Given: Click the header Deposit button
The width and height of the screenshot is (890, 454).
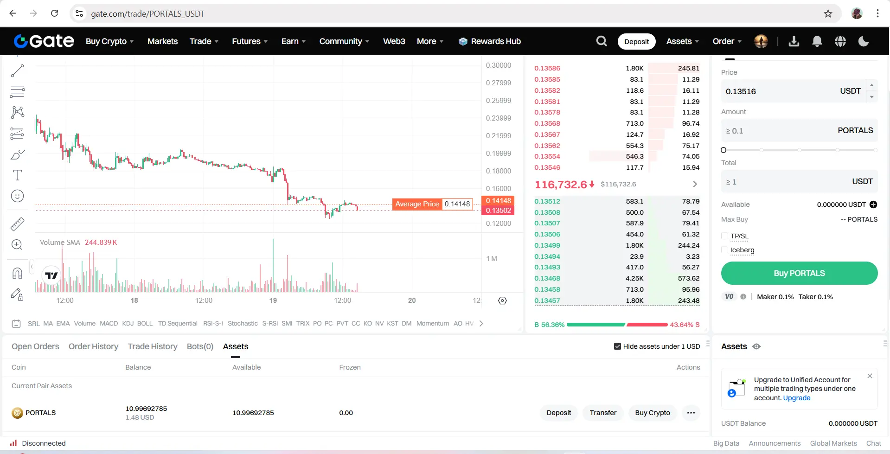Looking at the screenshot, I should point(637,41).
